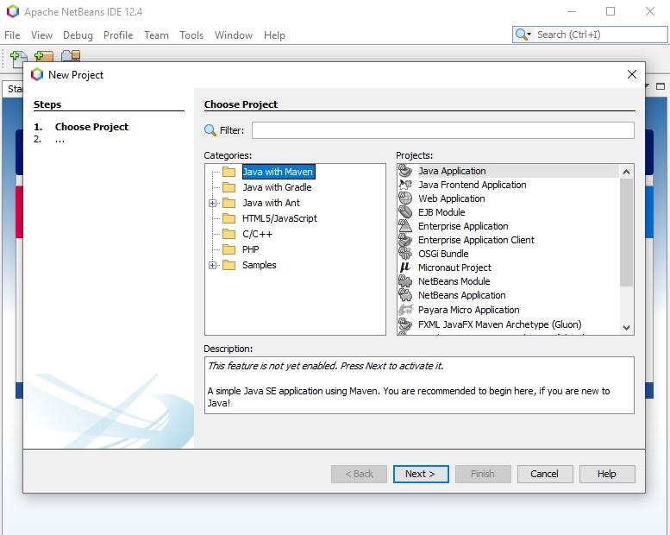This screenshot has width=670, height=535.
Task: Click the Payara Micro Application icon
Action: [x=405, y=310]
